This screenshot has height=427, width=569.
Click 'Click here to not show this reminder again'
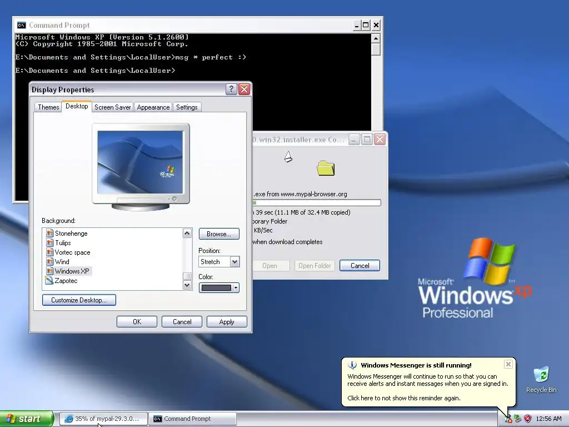coord(404,398)
